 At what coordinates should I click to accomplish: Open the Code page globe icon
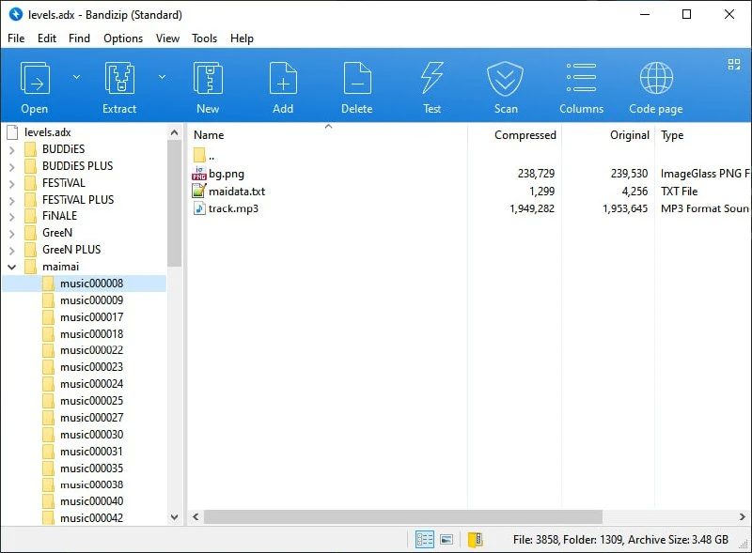pyautogui.click(x=655, y=80)
